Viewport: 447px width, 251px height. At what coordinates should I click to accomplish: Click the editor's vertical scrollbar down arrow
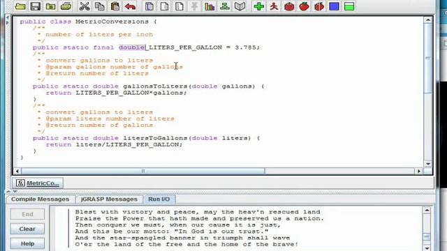click(x=428, y=164)
